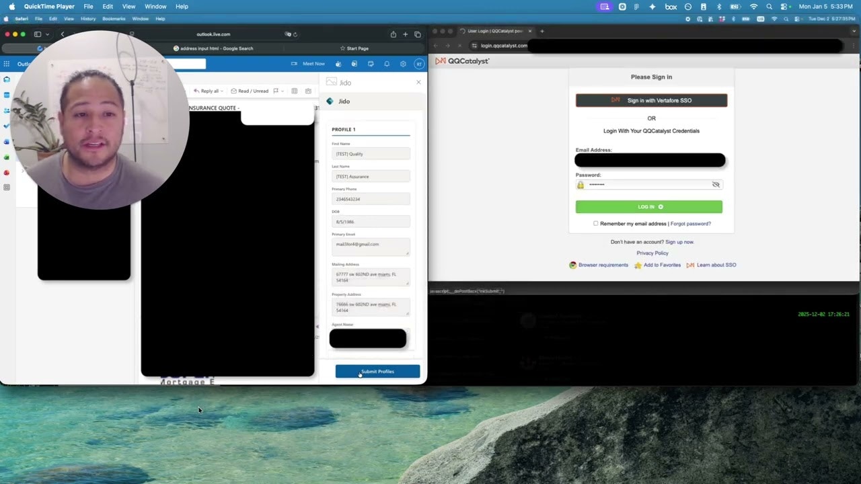Open the Outlook notifications bell
Screen dimensions: 861x484
[x=387, y=64]
